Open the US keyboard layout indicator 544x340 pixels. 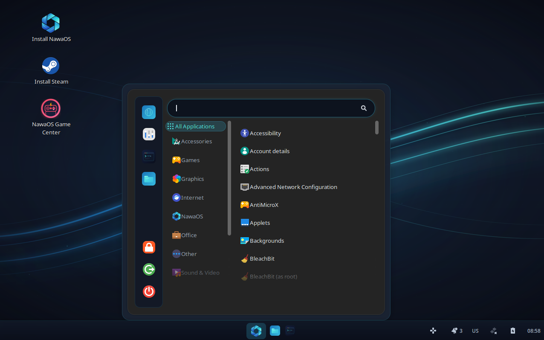coord(475,331)
